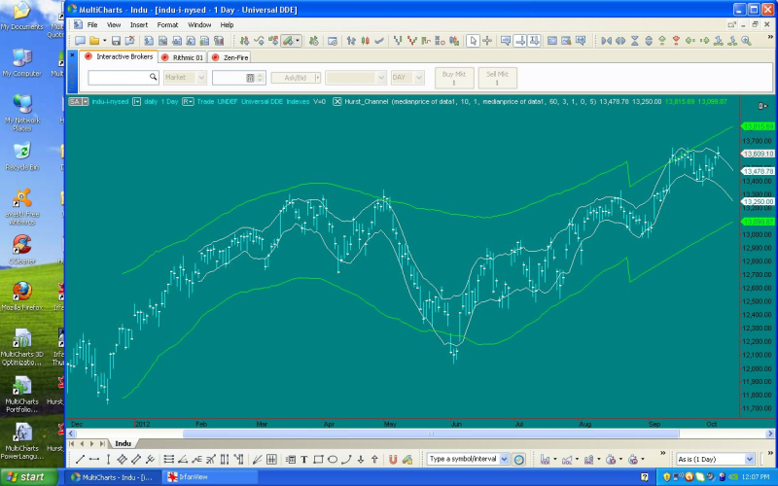Expand the Ask/Bid price selector arrow
This screenshot has height=486, width=778.
(318, 78)
